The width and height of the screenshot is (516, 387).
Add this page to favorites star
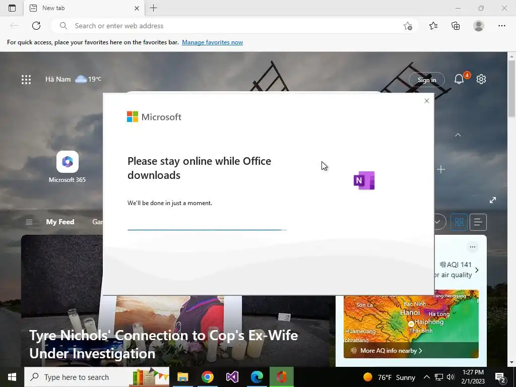(408, 26)
